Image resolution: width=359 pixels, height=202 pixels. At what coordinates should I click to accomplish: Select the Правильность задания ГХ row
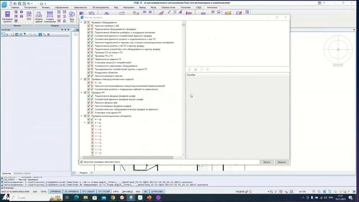tap(108, 59)
